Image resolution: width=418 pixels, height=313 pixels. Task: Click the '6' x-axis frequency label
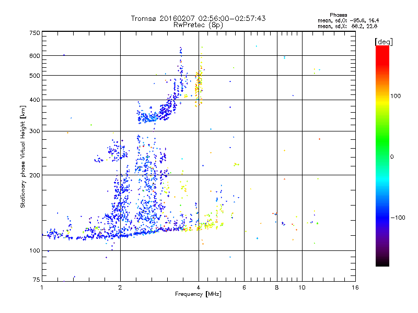(244, 287)
